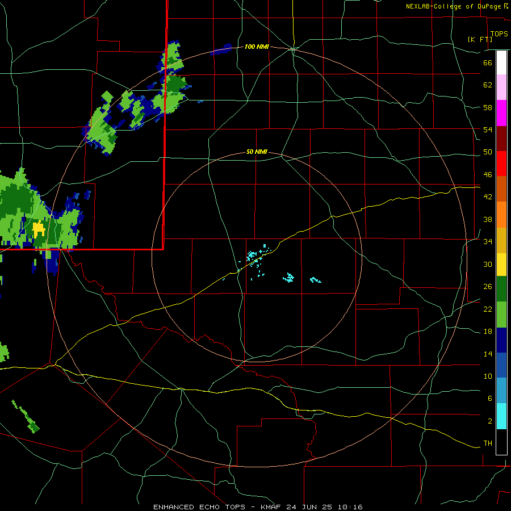
Task: Click the medium blue legend swatch
Action: point(501,365)
